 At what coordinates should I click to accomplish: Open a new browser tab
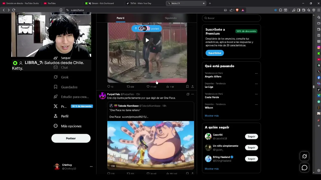click(x=210, y=3)
